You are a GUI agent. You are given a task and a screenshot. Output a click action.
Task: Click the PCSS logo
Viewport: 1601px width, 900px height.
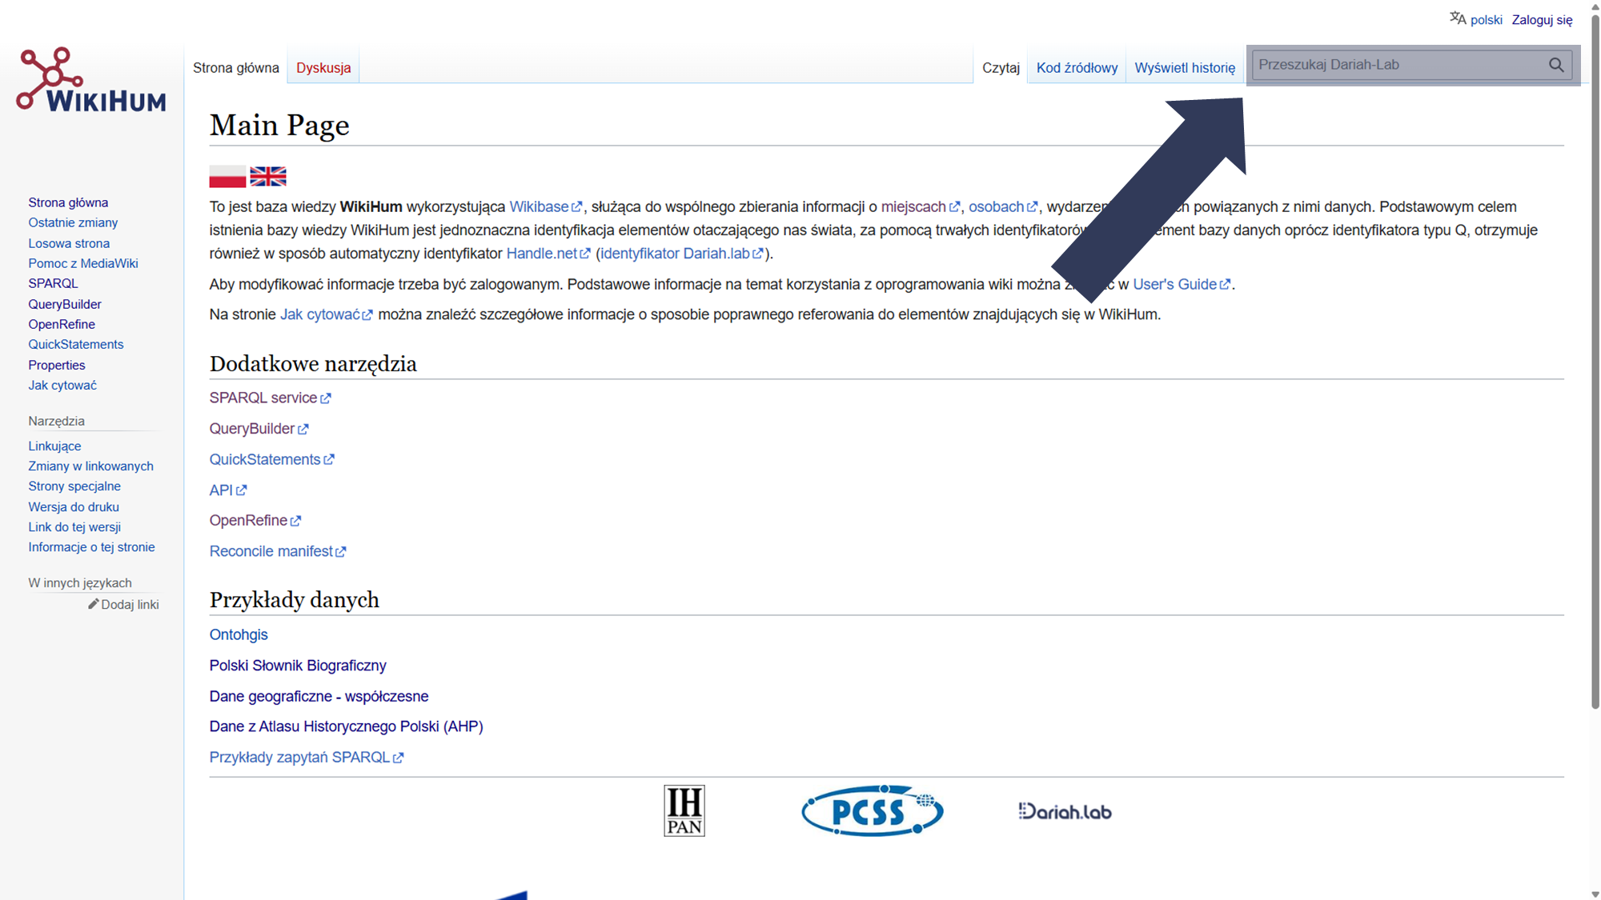pyautogui.click(x=872, y=810)
